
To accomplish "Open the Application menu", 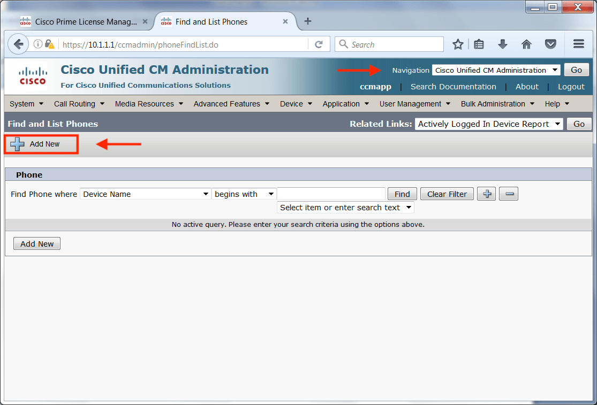I will [x=346, y=104].
